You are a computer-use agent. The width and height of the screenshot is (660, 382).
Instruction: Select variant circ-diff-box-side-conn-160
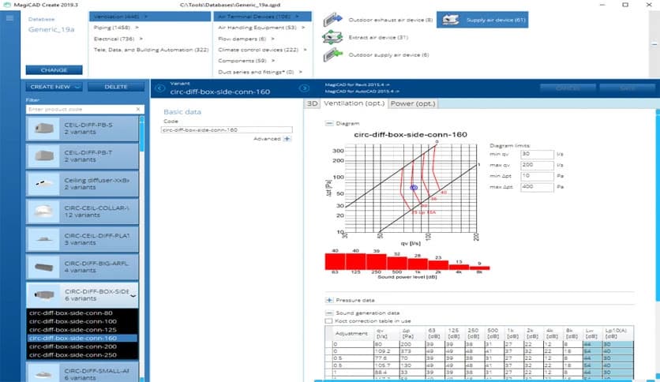82,339
